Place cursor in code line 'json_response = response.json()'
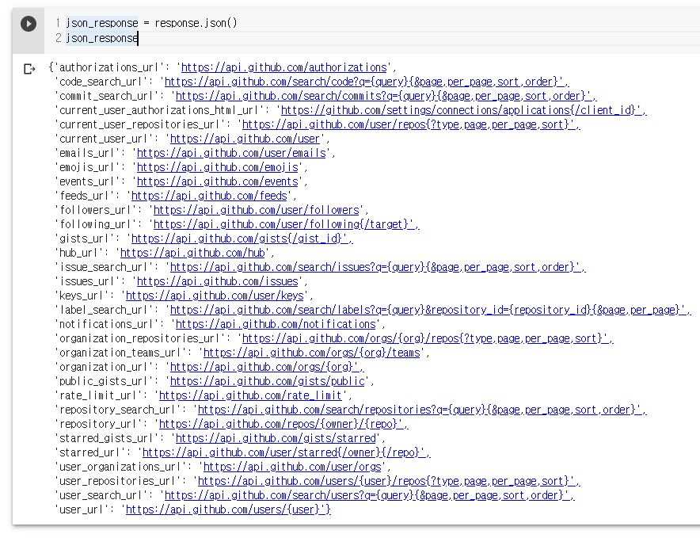This screenshot has width=700, height=538. [x=152, y=23]
